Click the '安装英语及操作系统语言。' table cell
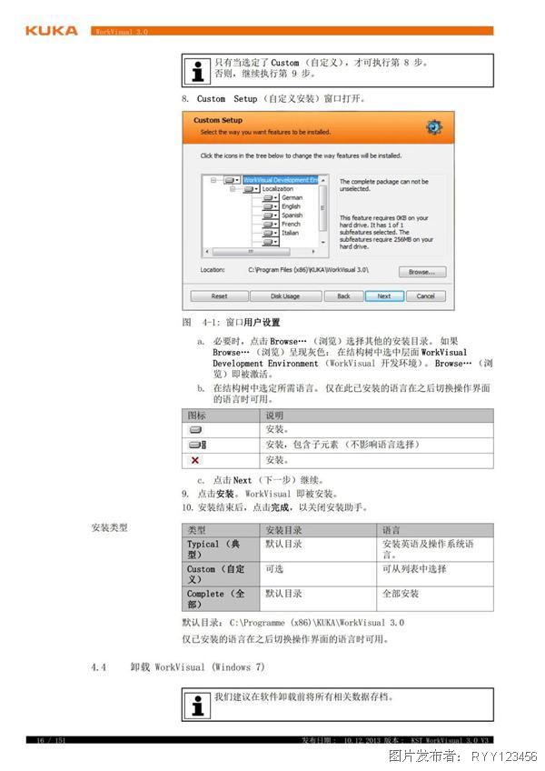 435,549
